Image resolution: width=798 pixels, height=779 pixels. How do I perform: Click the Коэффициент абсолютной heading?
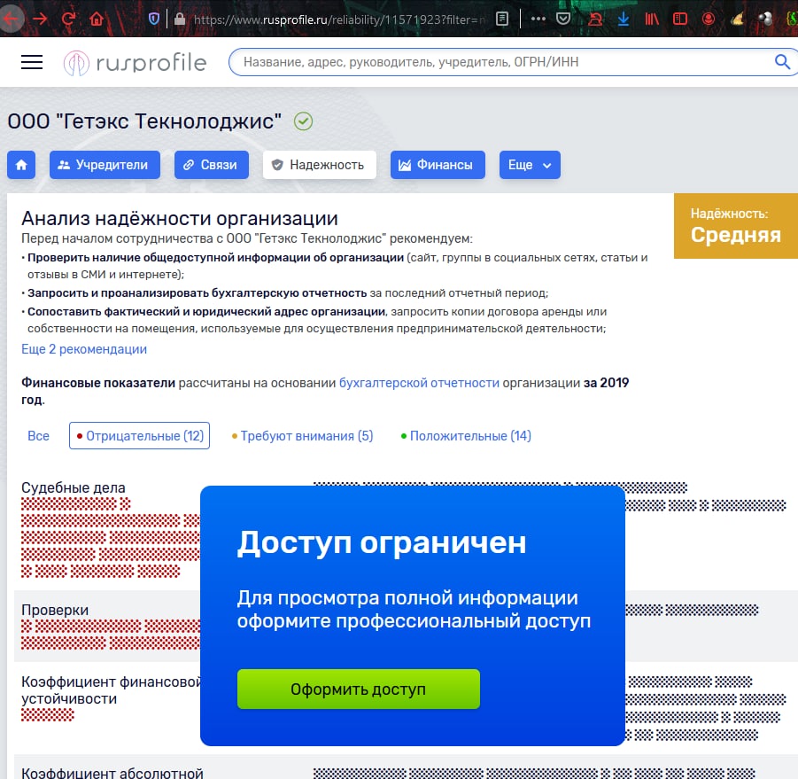pyautogui.click(x=112, y=773)
